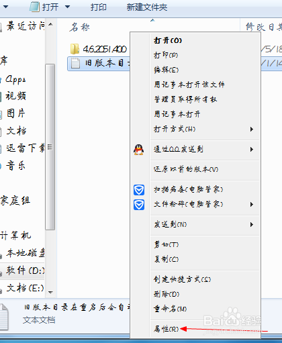Choose 编辑(E) from the context menu
Viewport: 282px width, 343px height.
(x=167, y=70)
